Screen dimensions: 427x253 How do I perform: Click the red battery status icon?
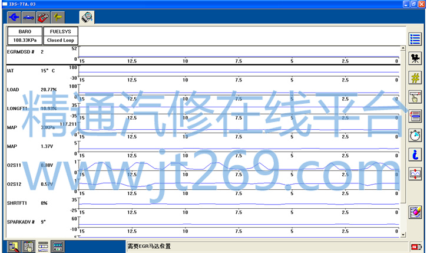(x=416, y=247)
